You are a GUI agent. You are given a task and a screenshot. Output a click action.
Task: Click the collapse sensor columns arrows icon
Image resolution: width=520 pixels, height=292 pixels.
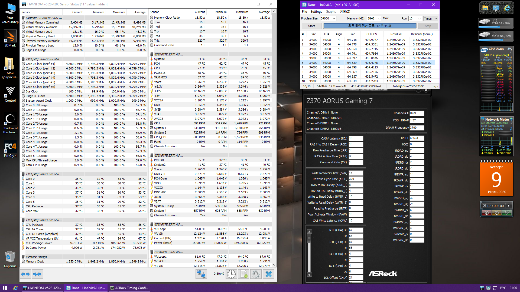pyautogui.click(x=37, y=274)
